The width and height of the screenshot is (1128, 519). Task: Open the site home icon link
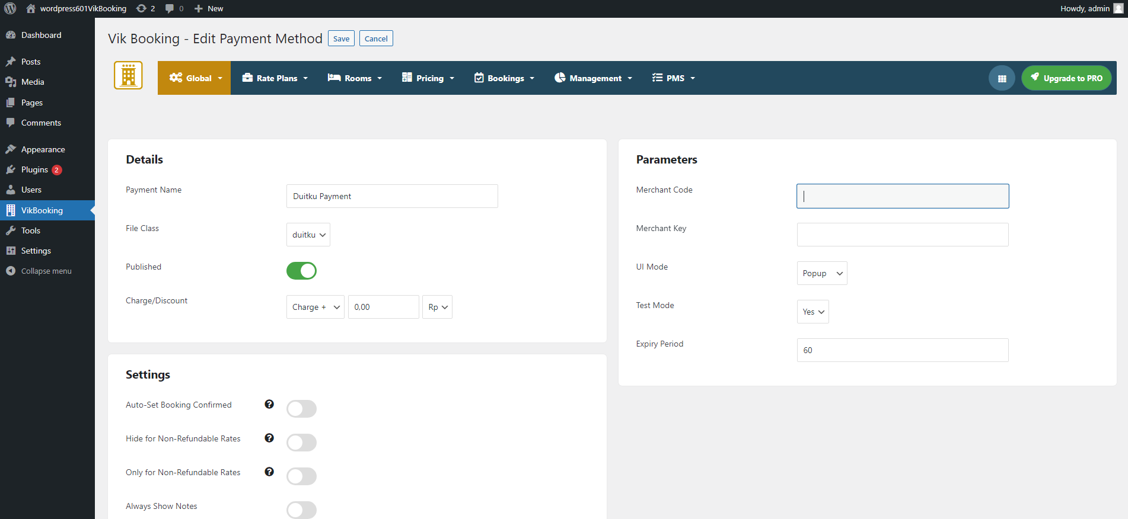(x=31, y=8)
